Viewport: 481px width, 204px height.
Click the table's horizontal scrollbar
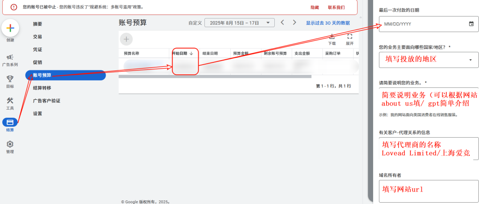point(215,76)
